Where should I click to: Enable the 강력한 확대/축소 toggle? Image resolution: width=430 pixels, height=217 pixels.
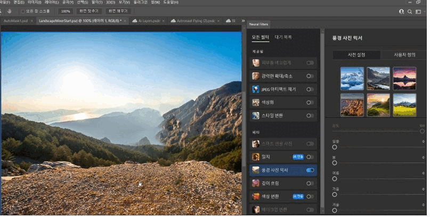click(x=310, y=76)
